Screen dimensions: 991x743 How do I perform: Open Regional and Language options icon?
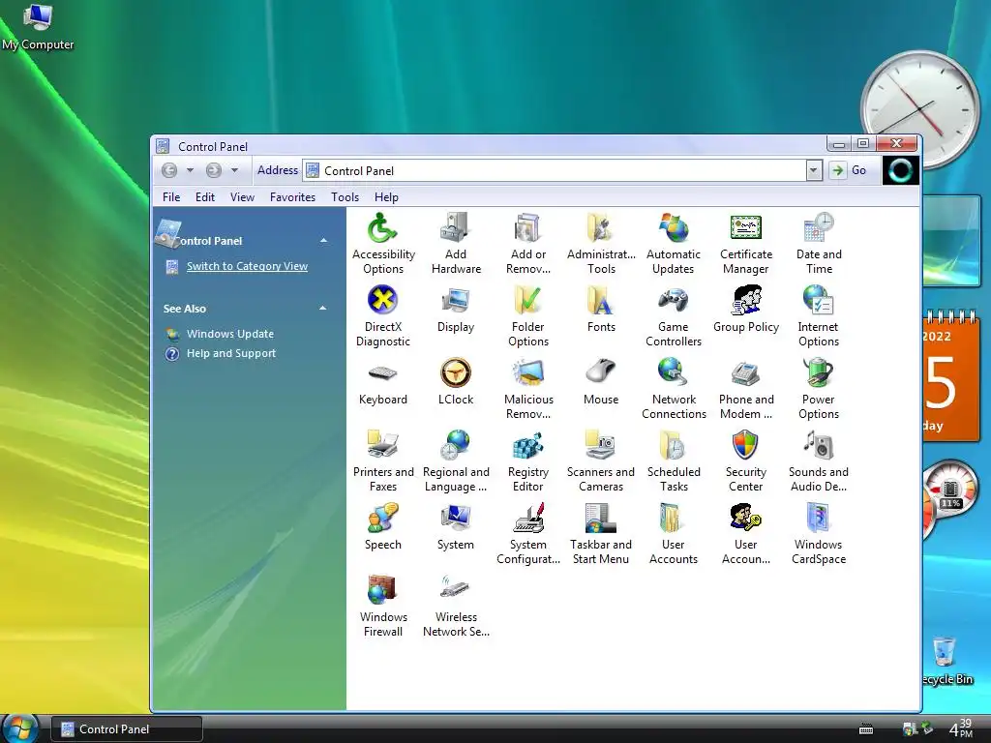pyautogui.click(x=455, y=445)
